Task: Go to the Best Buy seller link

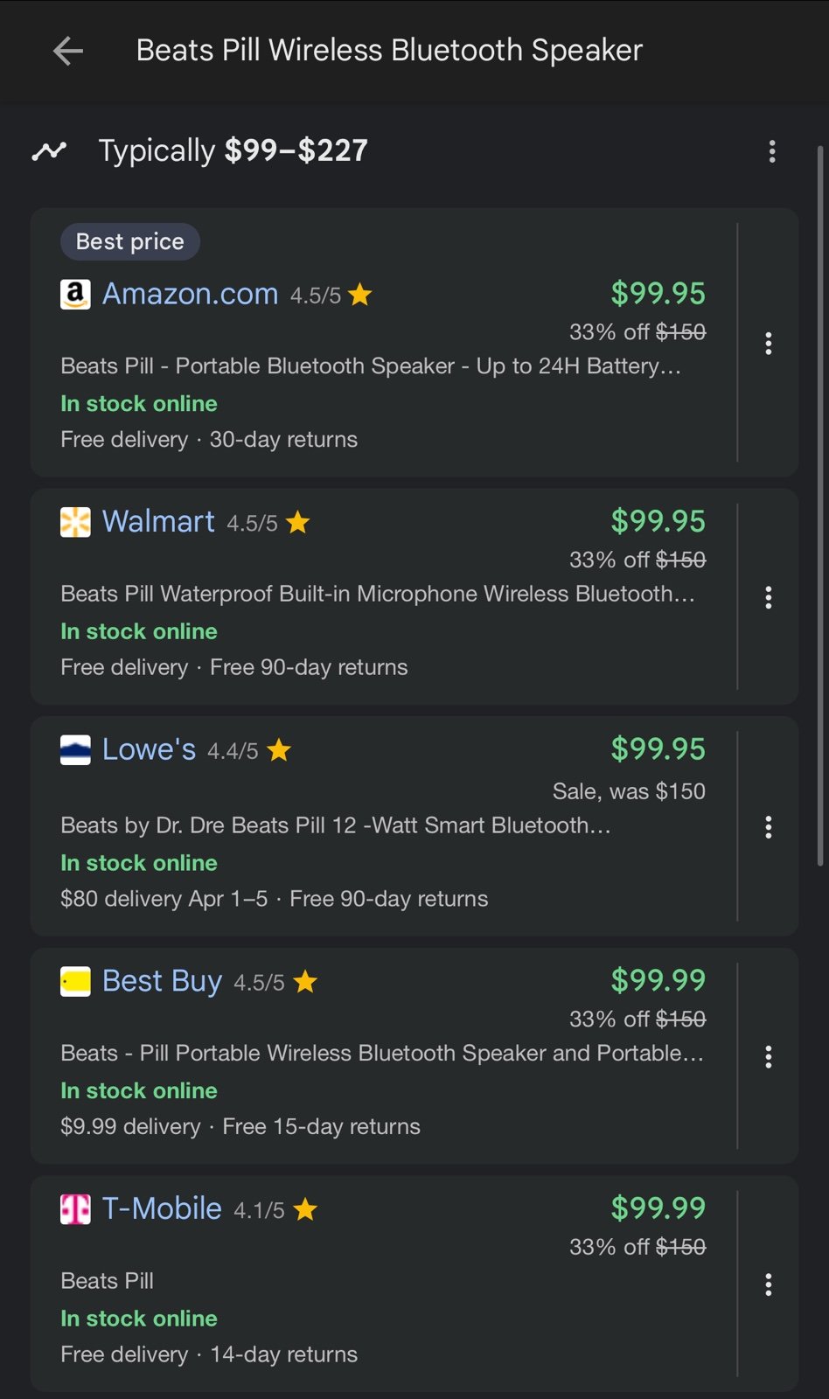Action: 163,981
